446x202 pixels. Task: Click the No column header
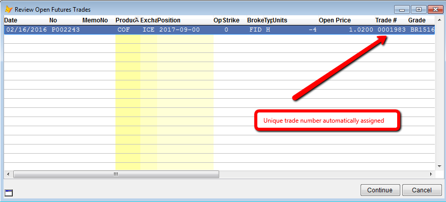(65, 20)
